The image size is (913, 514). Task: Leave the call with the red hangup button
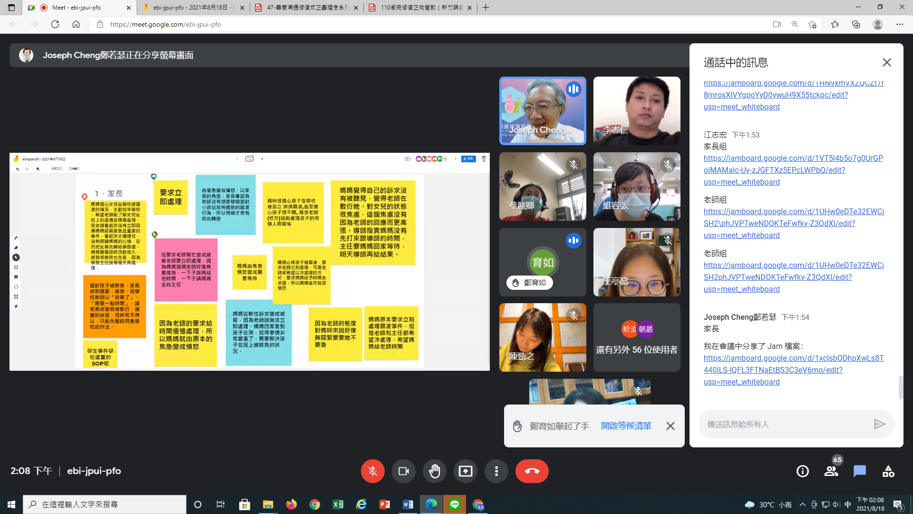532,471
